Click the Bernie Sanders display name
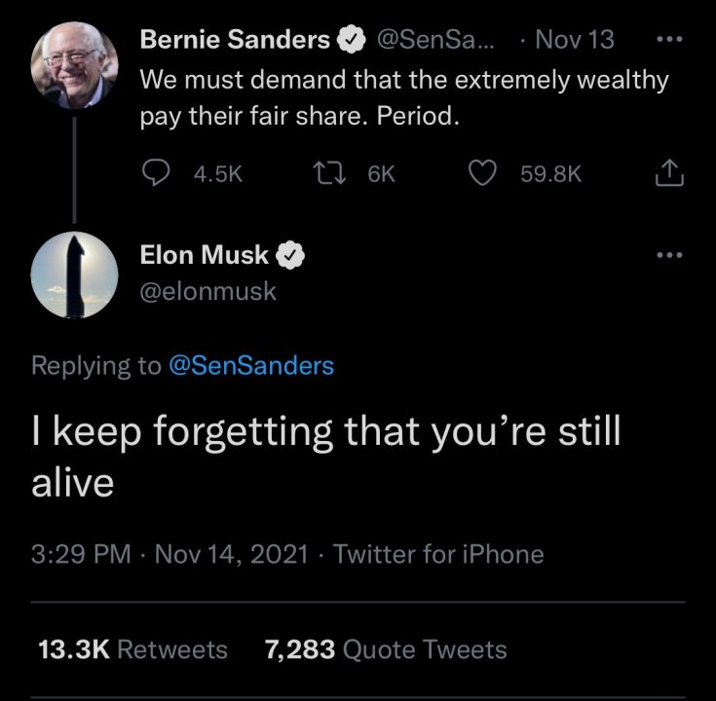716x701 pixels. click(235, 40)
